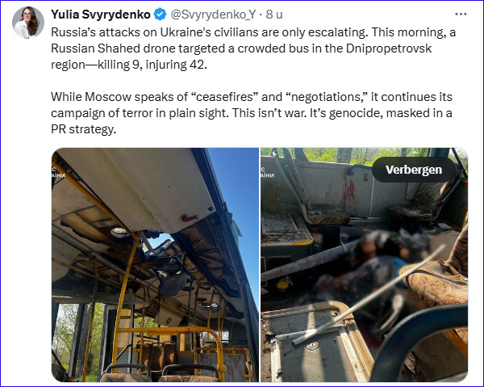
Task: Click the paragraph mentioning "ceasefires" and "negotiations"
Action: point(252,113)
